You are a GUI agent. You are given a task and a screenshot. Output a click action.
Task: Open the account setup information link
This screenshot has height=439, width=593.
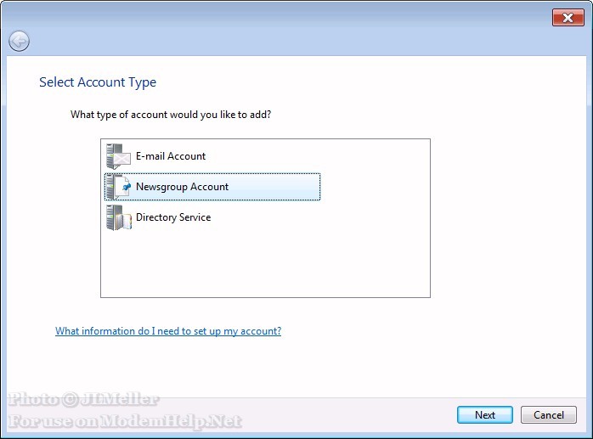coord(168,331)
